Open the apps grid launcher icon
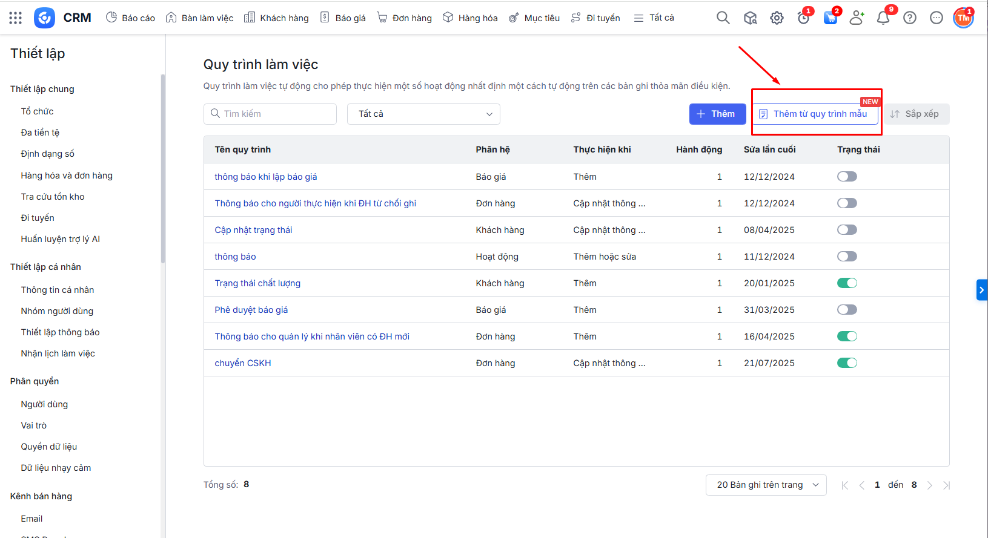 [x=16, y=18]
